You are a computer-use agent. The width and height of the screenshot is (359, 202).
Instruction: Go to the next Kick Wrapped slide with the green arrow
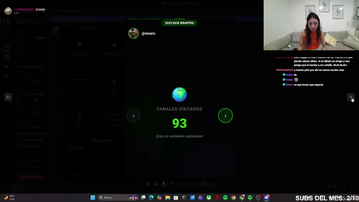pyautogui.click(x=225, y=116)
